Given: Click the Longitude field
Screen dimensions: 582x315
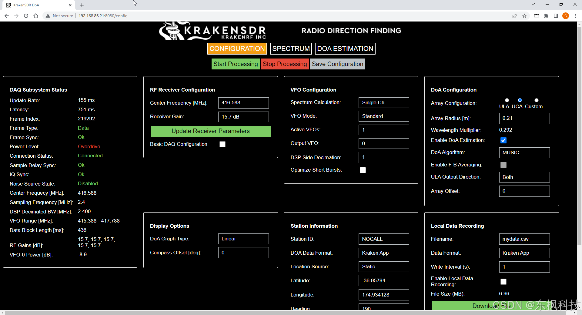Looking at the screenshot, I should [384, 295].
